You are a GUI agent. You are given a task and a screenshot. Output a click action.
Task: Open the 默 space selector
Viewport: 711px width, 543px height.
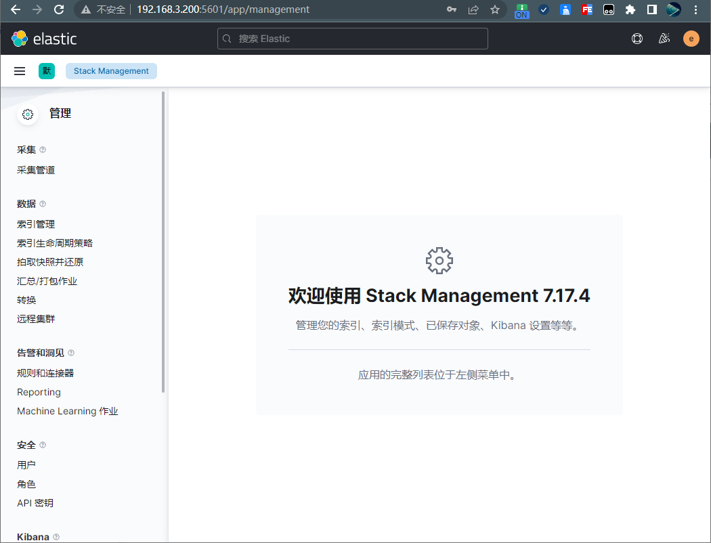[46, 70]
